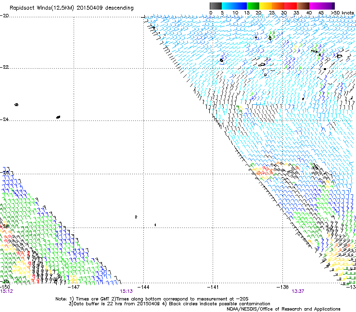Click the -141 longitude axis label
Image resolution: width=356 pixels, height=312 pixels.
tap(213, 287)
